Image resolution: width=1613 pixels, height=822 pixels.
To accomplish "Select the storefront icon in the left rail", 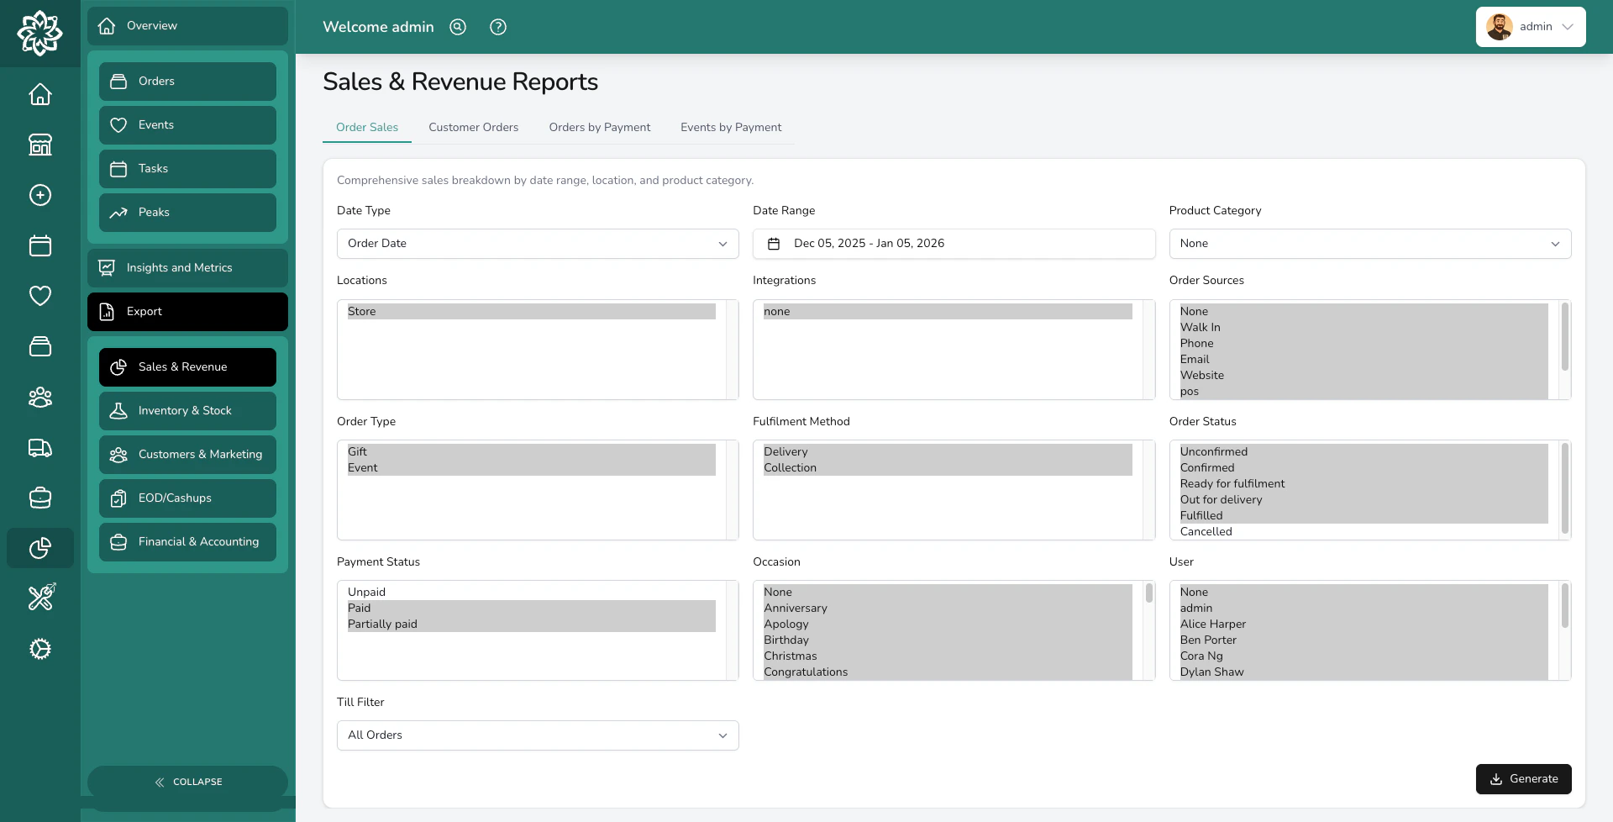I will pos(39,145).
